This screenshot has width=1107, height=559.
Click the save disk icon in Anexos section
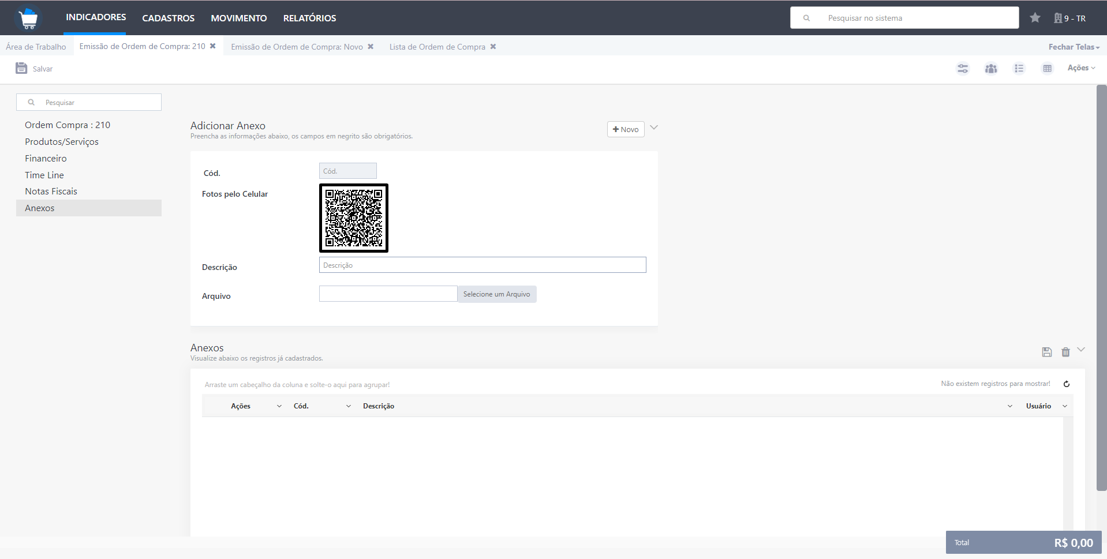tap(1047, 352)
